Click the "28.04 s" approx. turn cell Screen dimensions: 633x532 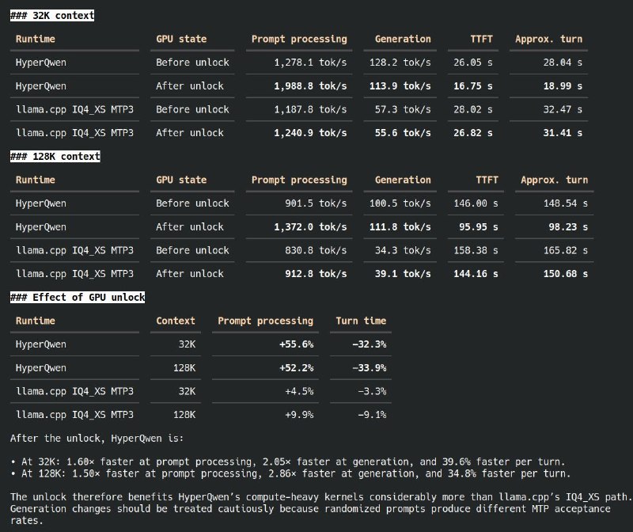(563, 63)
